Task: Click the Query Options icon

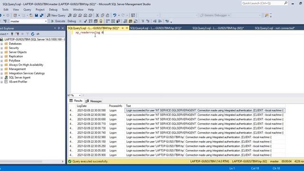Action: point(96,21)
